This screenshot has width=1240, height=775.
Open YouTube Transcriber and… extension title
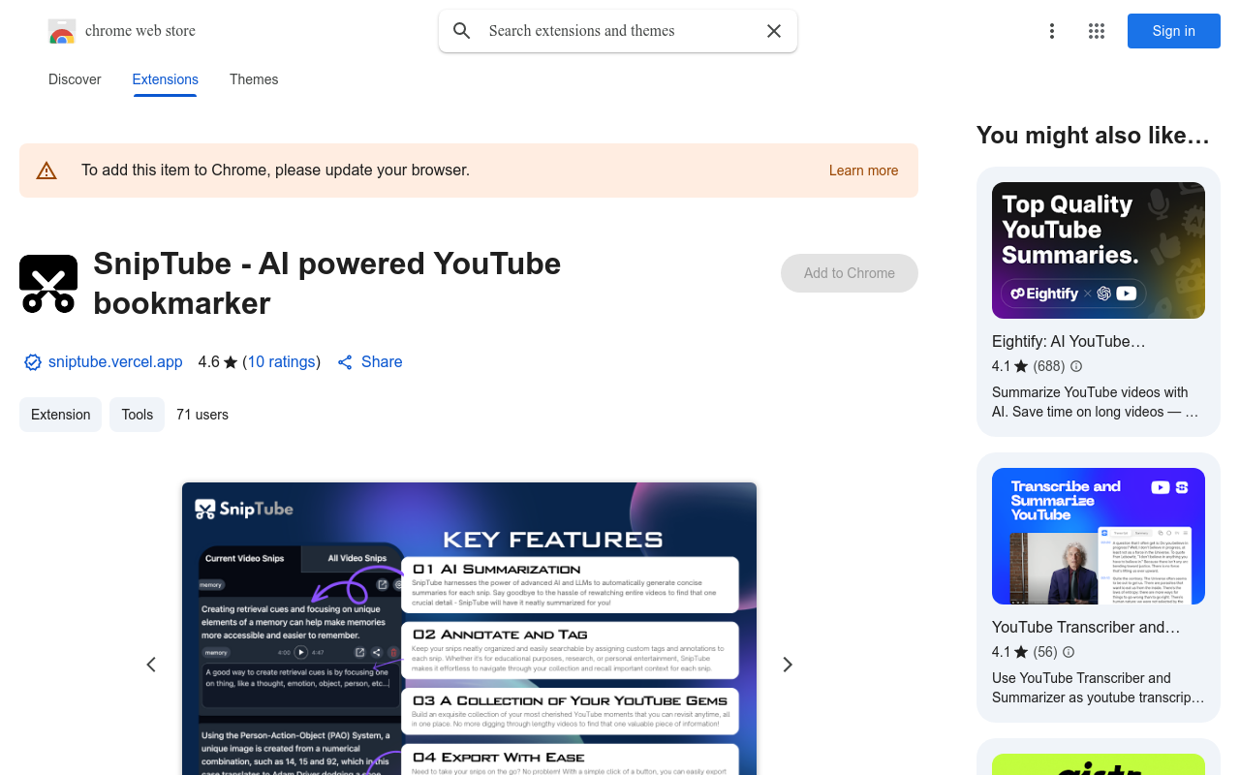tap(1086, 627)
